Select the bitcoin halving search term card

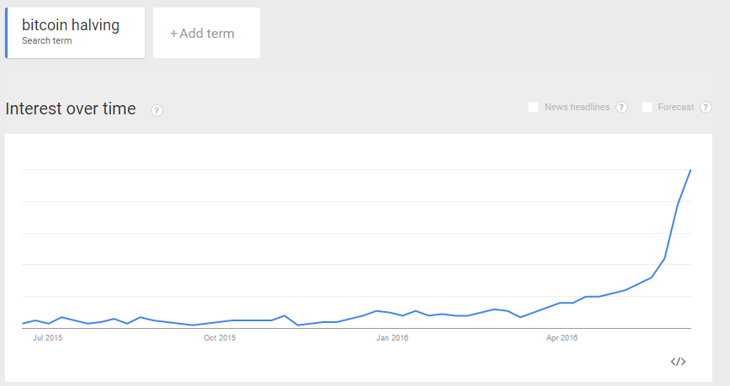coord(75,33)
